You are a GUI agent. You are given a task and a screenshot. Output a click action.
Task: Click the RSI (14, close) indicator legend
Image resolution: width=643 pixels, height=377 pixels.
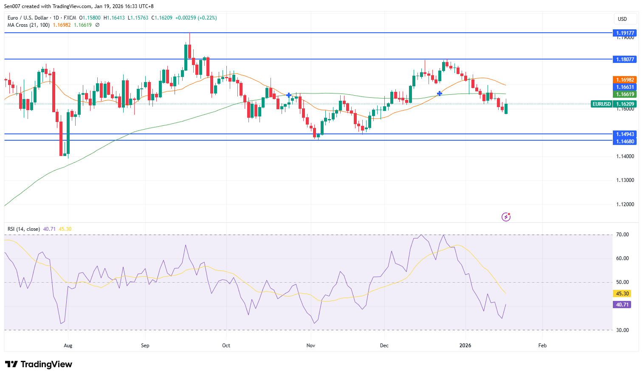point(24,229)
